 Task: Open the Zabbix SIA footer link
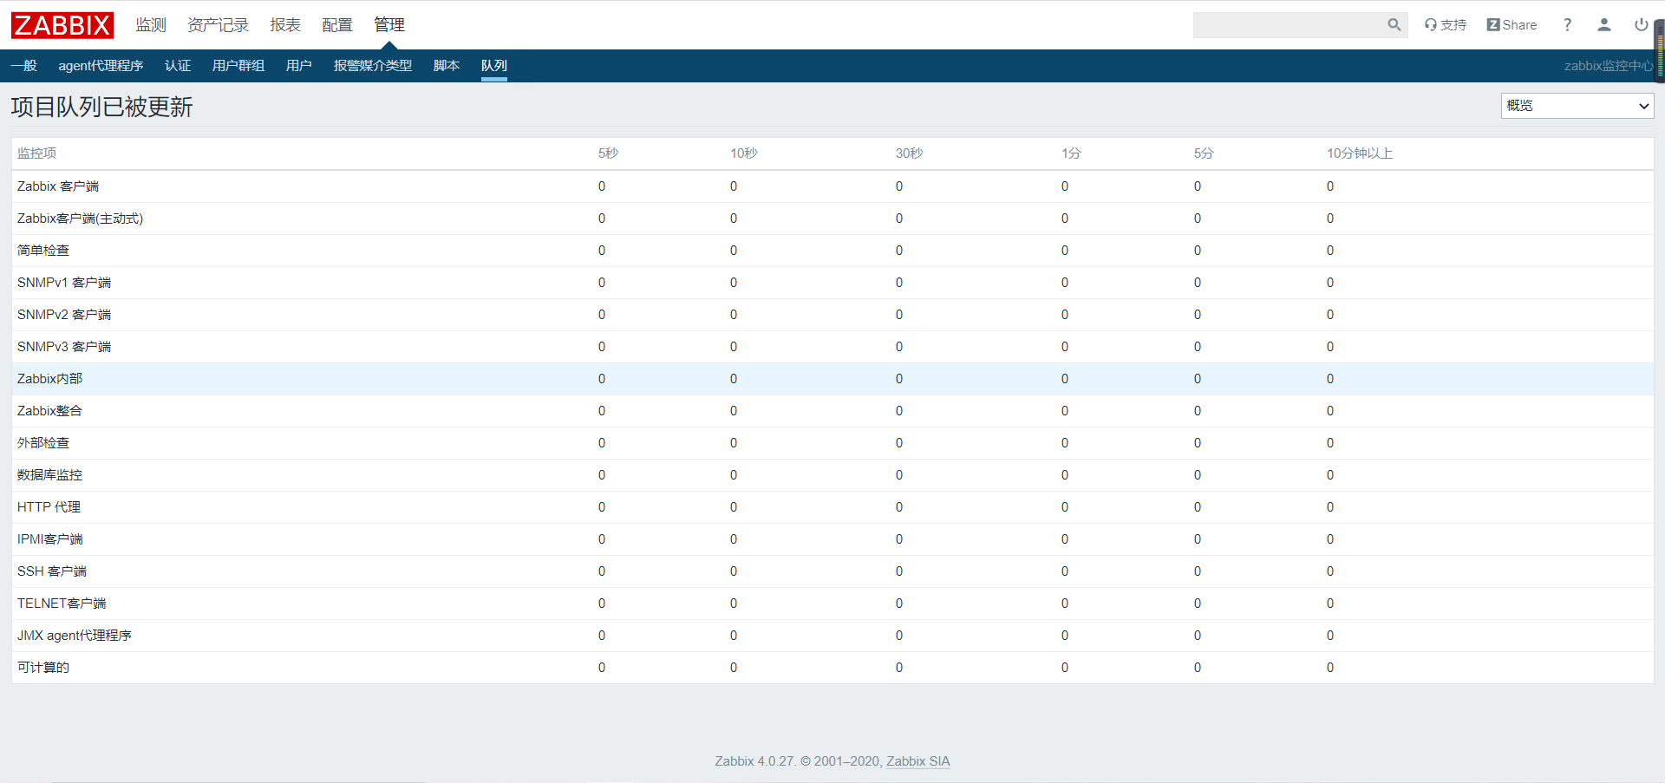pos(918,761)
